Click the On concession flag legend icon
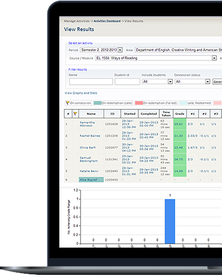 (x=67, y=103)
